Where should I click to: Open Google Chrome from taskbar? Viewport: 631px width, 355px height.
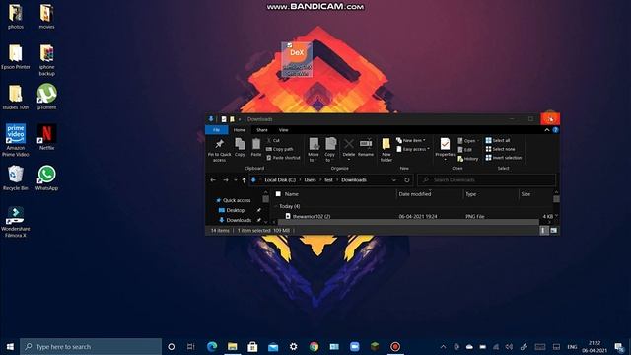(x=314, y=346)
